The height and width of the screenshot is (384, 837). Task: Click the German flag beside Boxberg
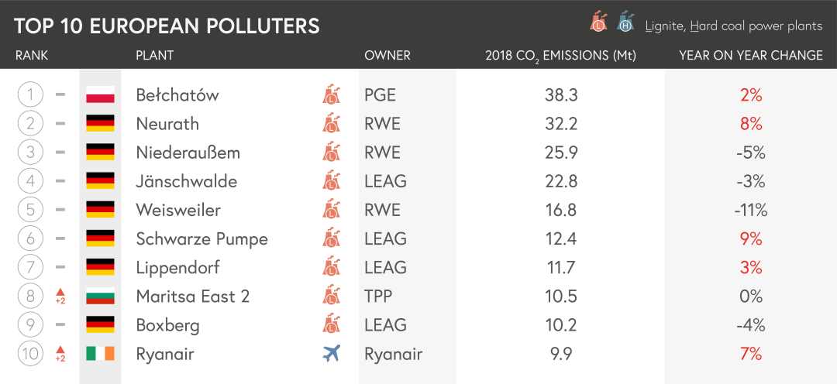[100, 324]
